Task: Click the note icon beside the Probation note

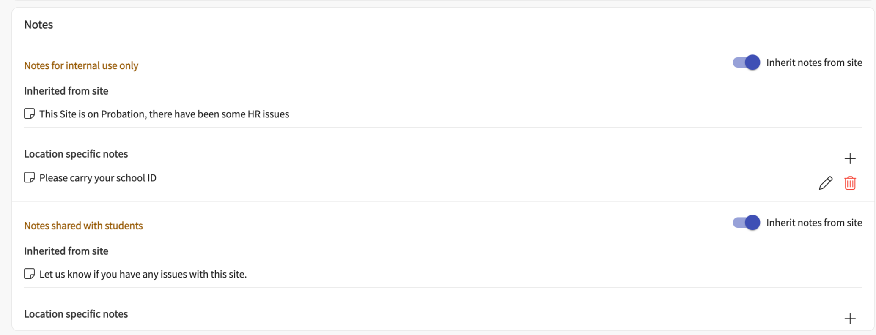Action: click(29, 114)
